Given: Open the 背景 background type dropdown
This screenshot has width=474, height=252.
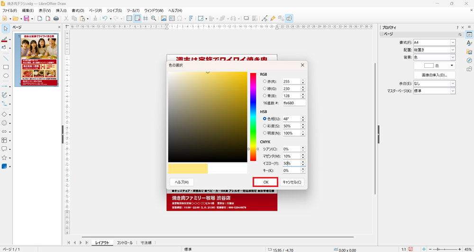Looking at the screenshot, I should (x=434, y=57).
